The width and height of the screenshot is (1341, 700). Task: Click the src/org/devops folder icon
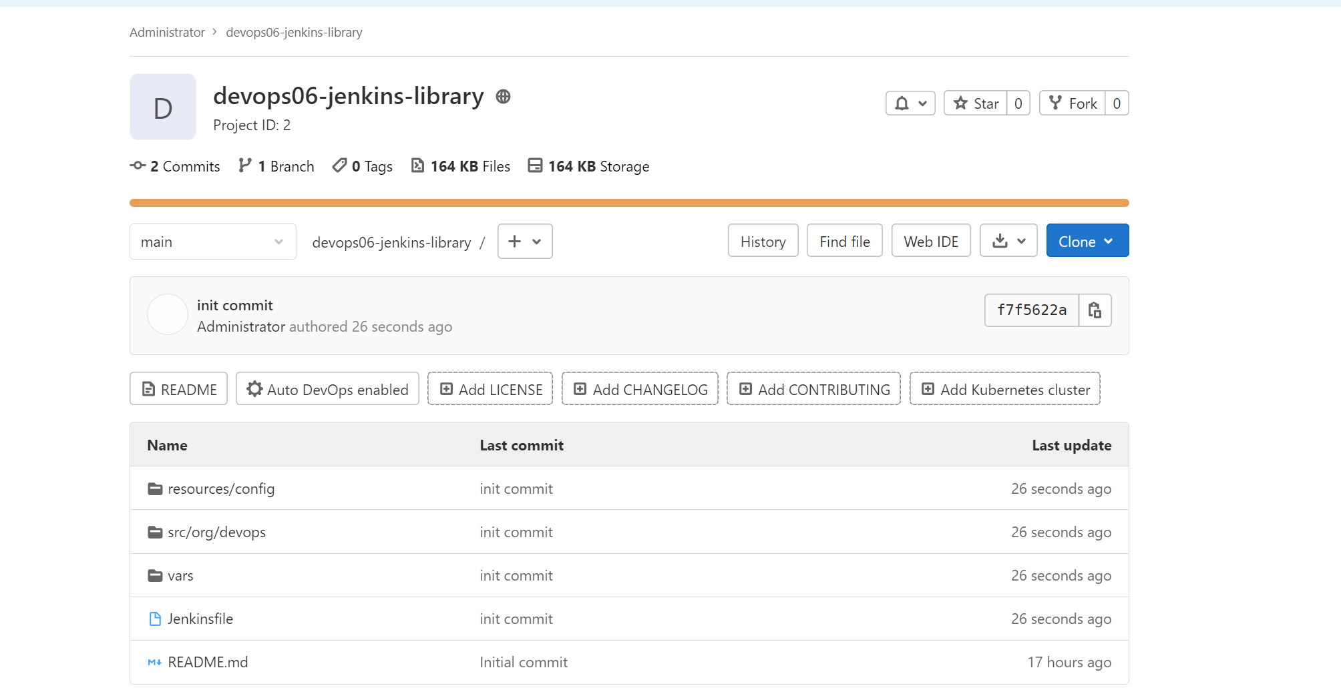click(x=155, y=532)
